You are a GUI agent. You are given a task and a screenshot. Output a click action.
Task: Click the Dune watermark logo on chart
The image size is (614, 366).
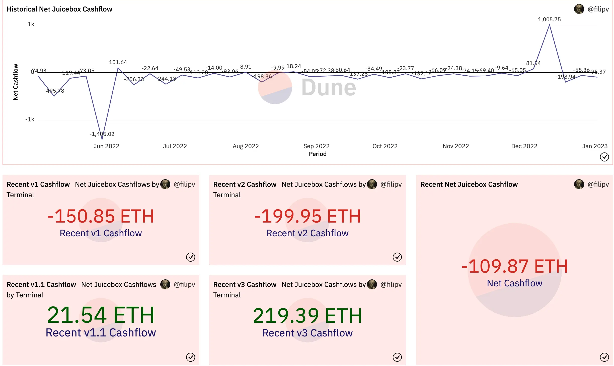coord(307,87)
